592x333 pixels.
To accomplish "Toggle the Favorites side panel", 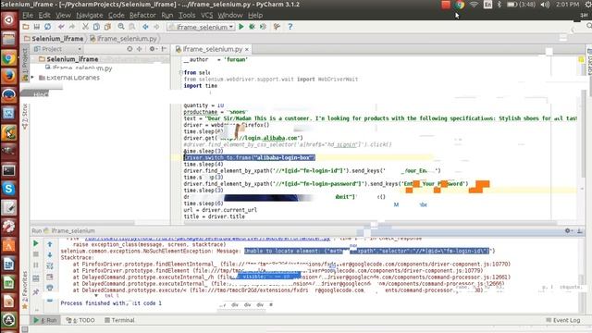I will [25, 290].
